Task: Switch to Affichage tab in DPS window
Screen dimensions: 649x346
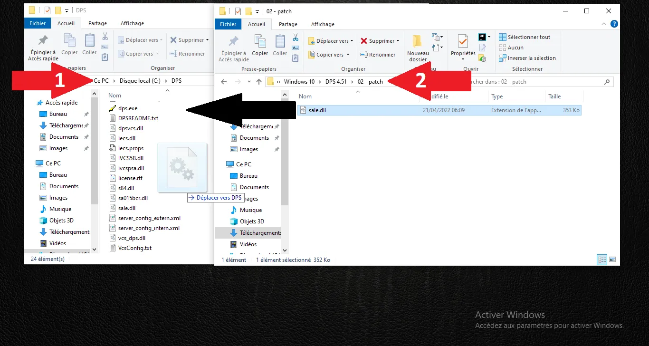Action: tap(132, 23)
